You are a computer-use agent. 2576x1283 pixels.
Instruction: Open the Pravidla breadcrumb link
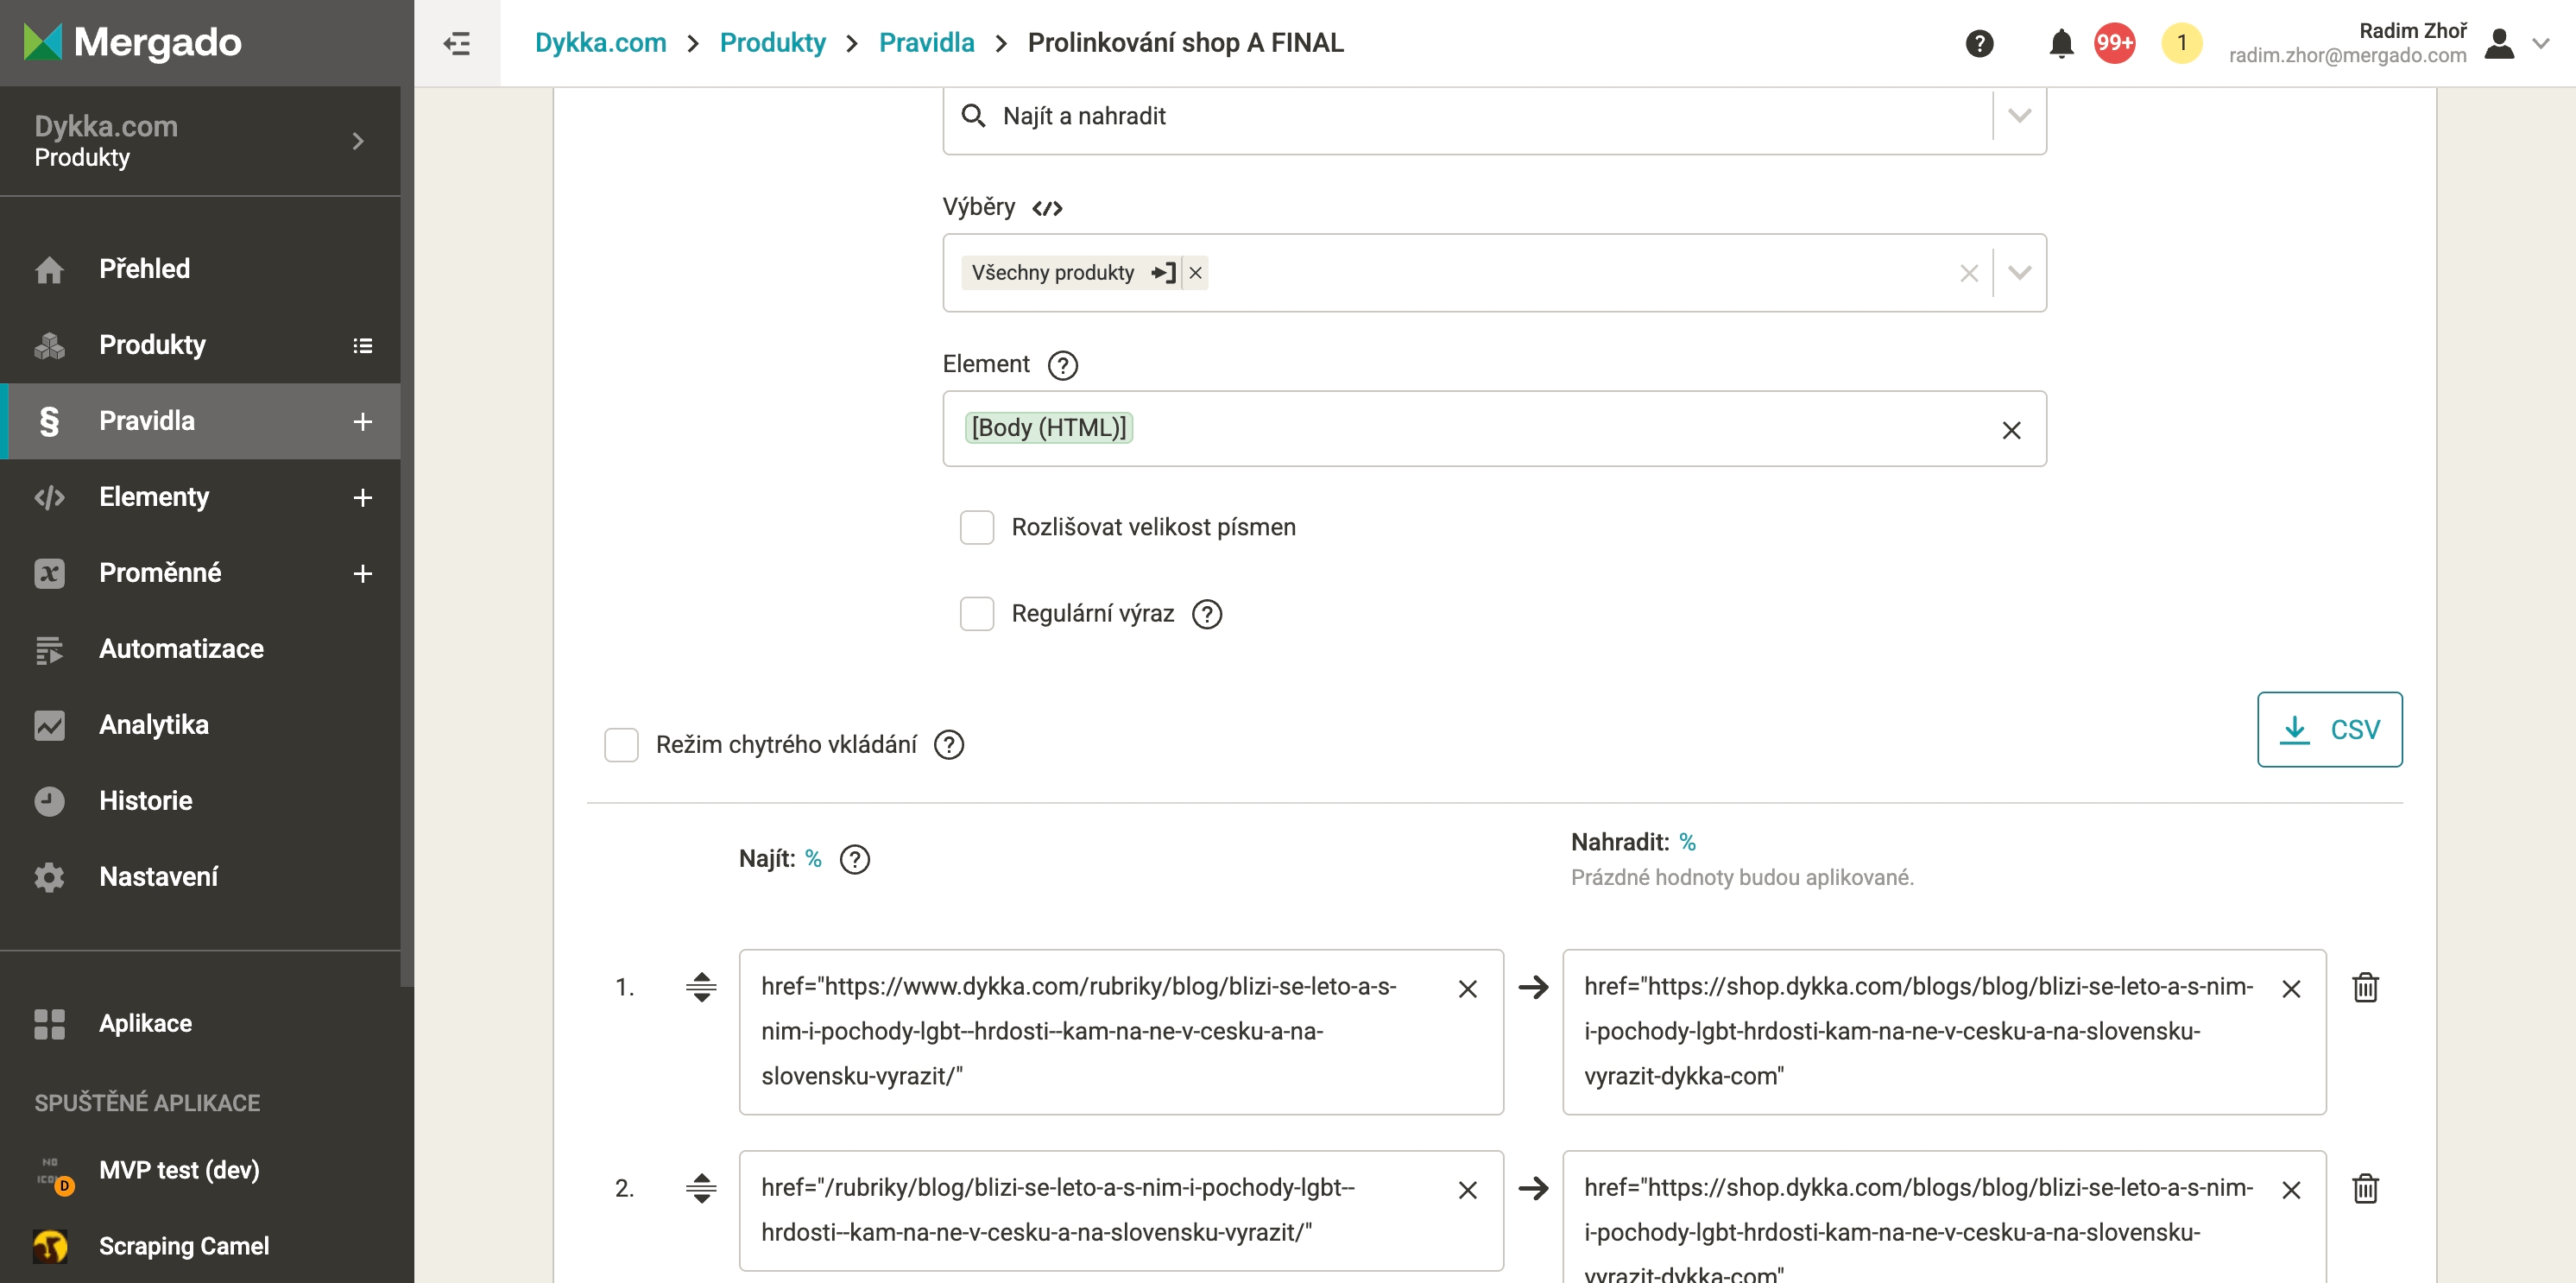926,43
